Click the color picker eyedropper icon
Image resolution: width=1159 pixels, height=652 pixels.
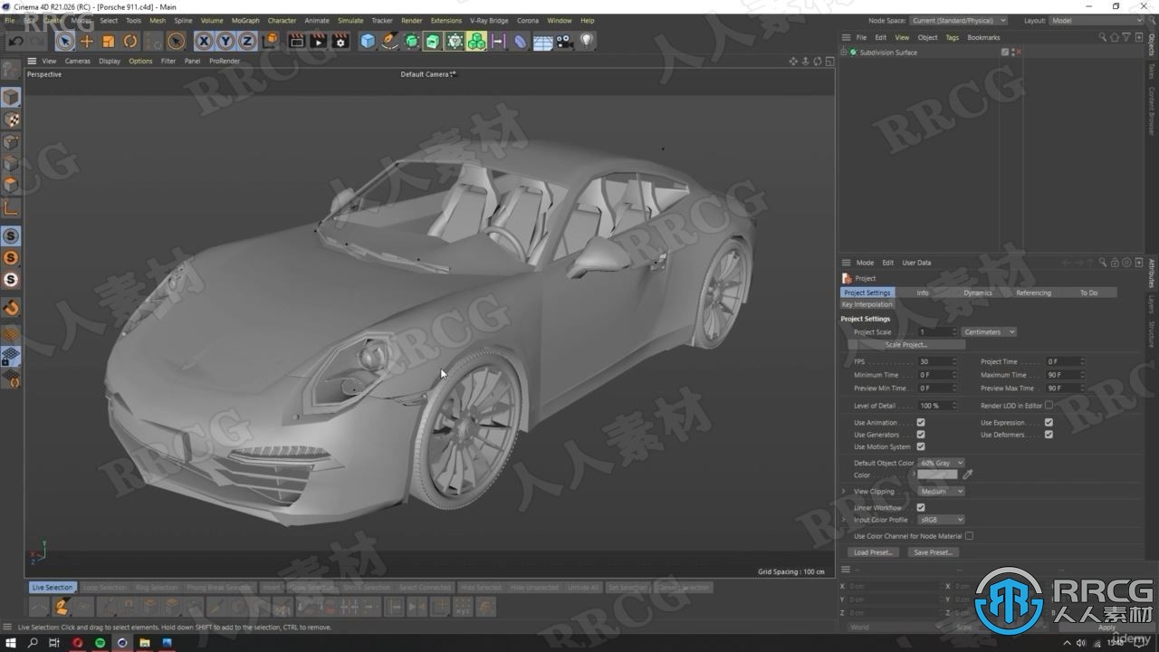[968, 475]
